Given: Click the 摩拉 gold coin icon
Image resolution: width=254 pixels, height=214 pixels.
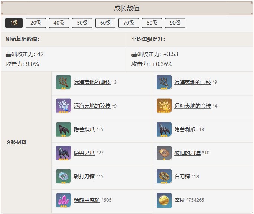Looking at the screenshot, I should tap(164, 200).
